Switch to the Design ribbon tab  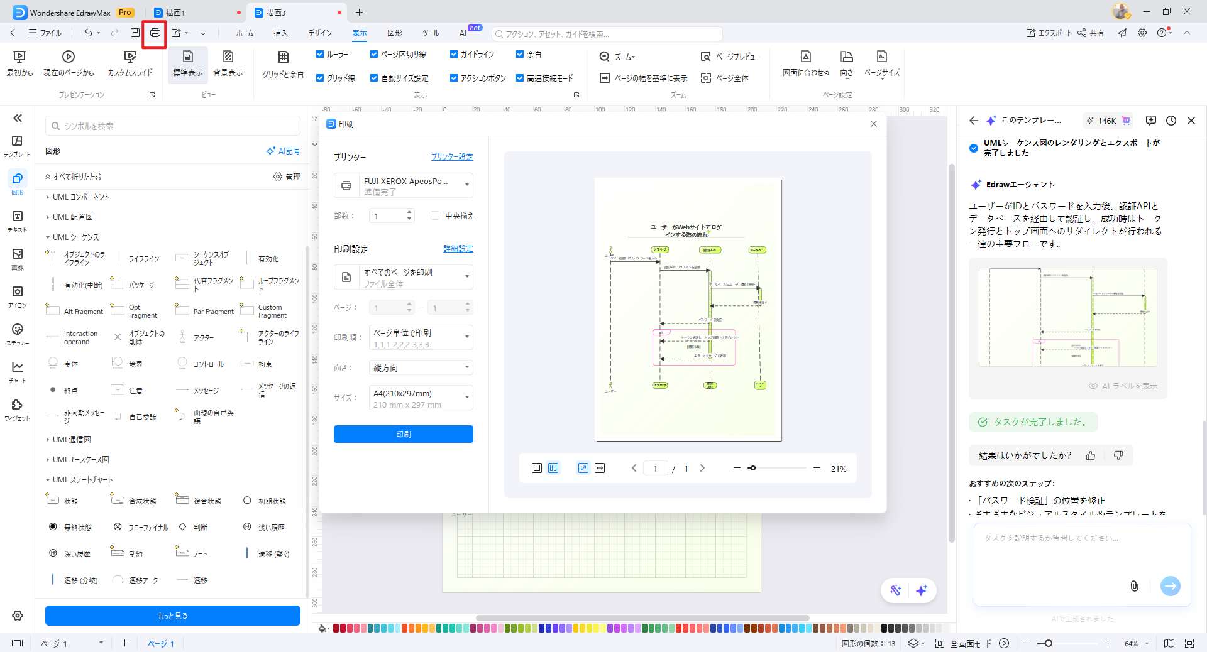(x=320, y=33)
